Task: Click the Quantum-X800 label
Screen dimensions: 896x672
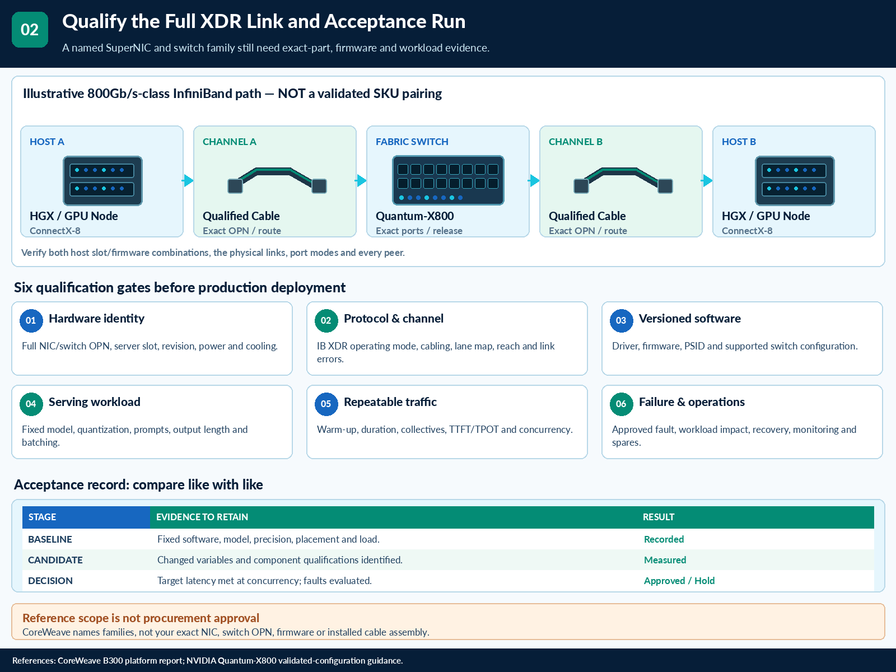Action: pos(415,216)
